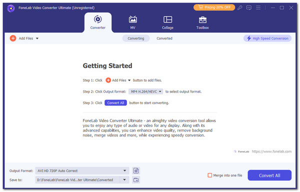The height and width of the screenshot is (192, 300).
Task: Open the https://www.fonelab.com link
Action: (x=271, y=151)
